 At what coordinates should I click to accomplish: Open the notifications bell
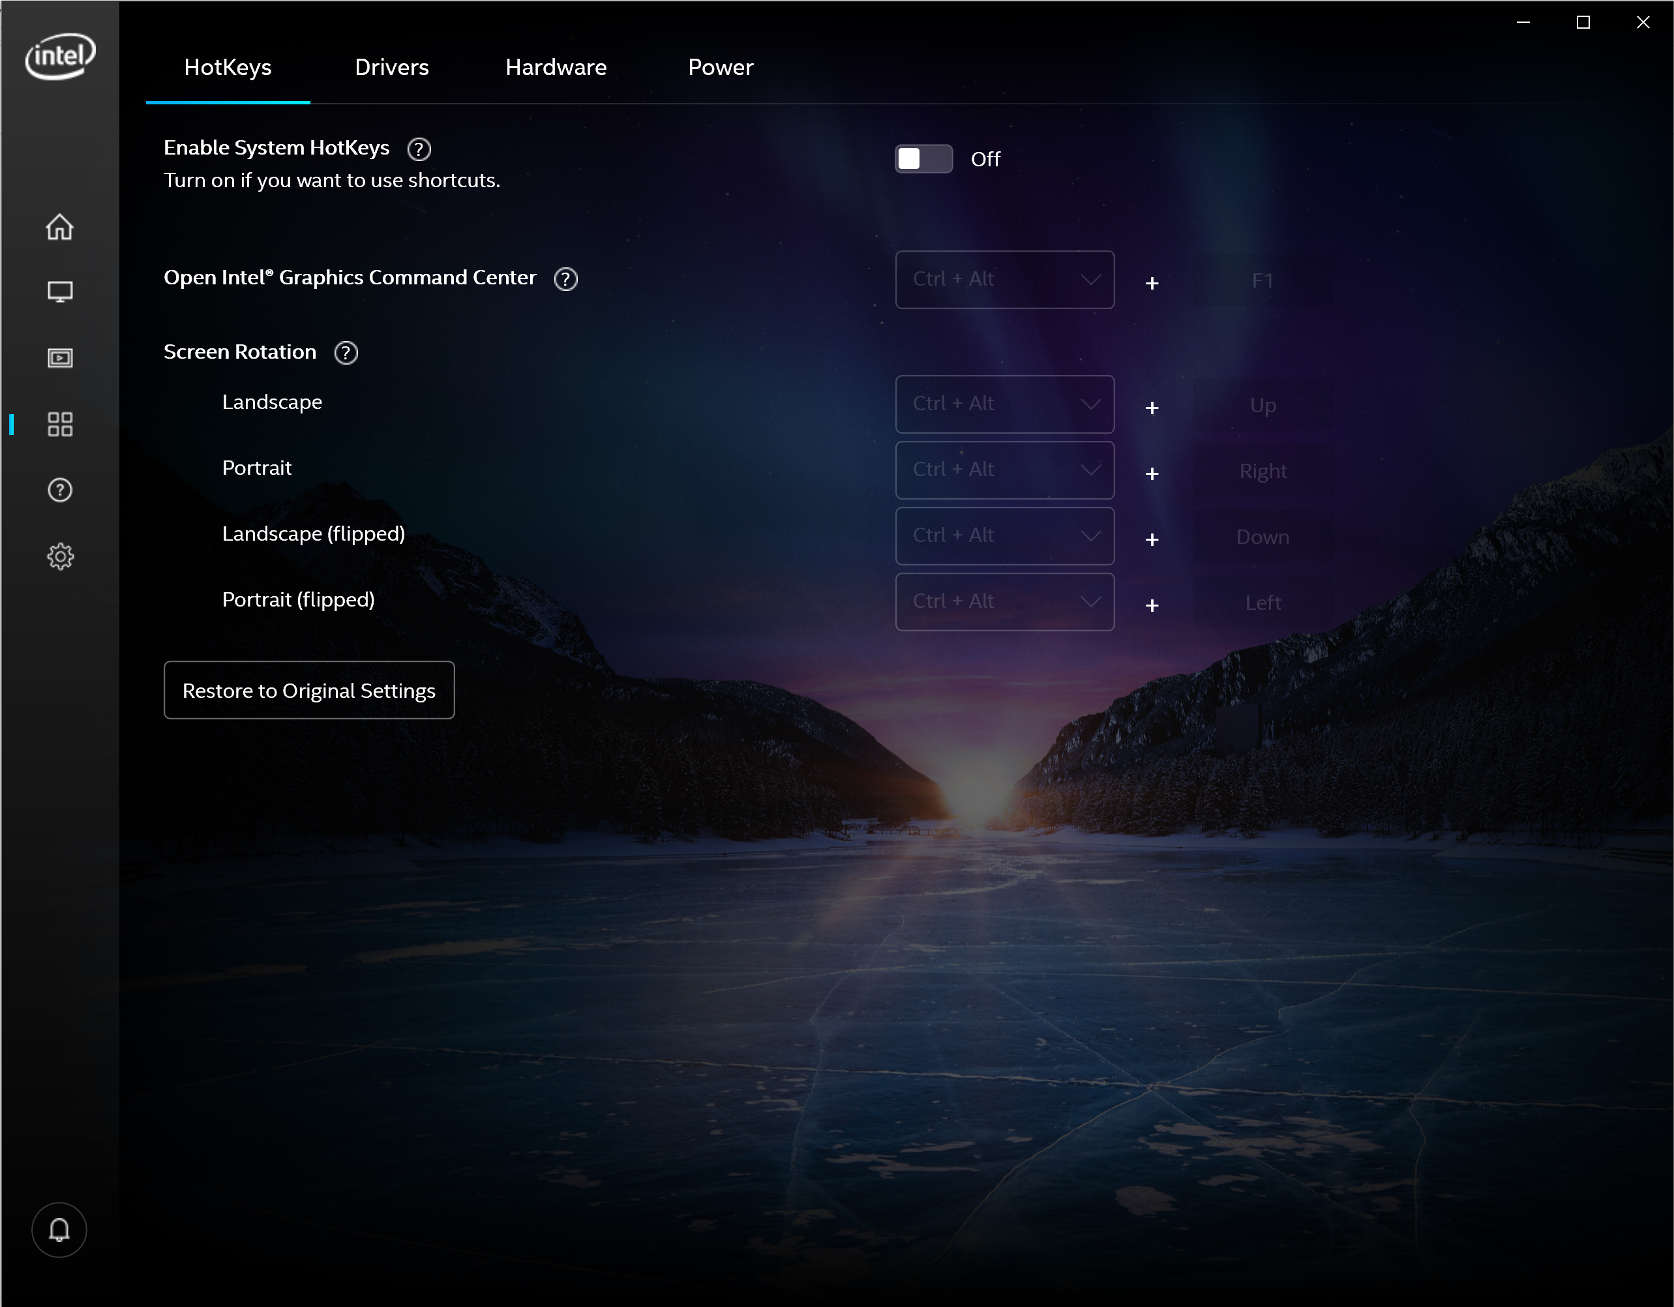coord(59,1229)
